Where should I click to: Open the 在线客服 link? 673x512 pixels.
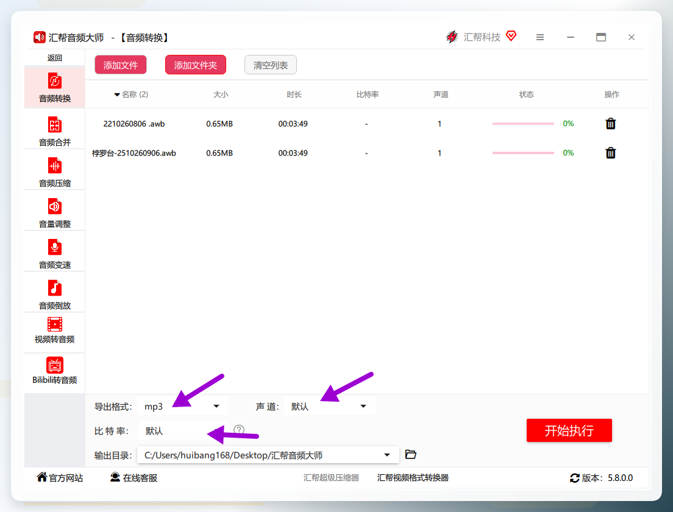[134, 478]
